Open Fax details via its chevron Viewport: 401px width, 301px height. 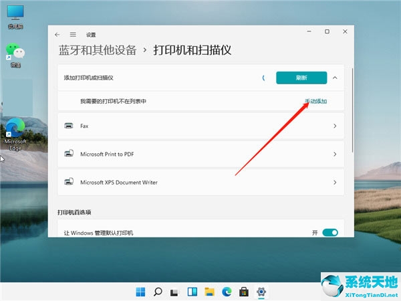tap(335, 126)
